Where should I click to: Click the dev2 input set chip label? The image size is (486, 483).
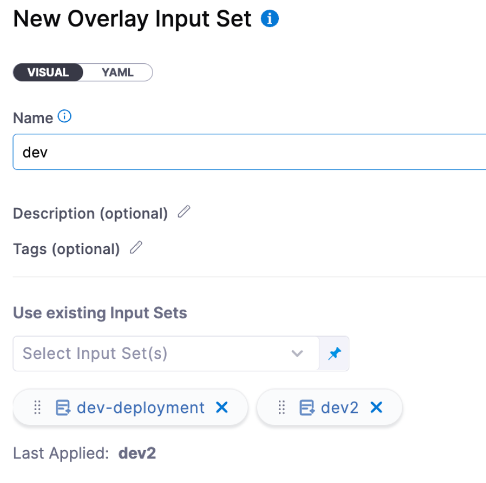(x=340, y=408)
